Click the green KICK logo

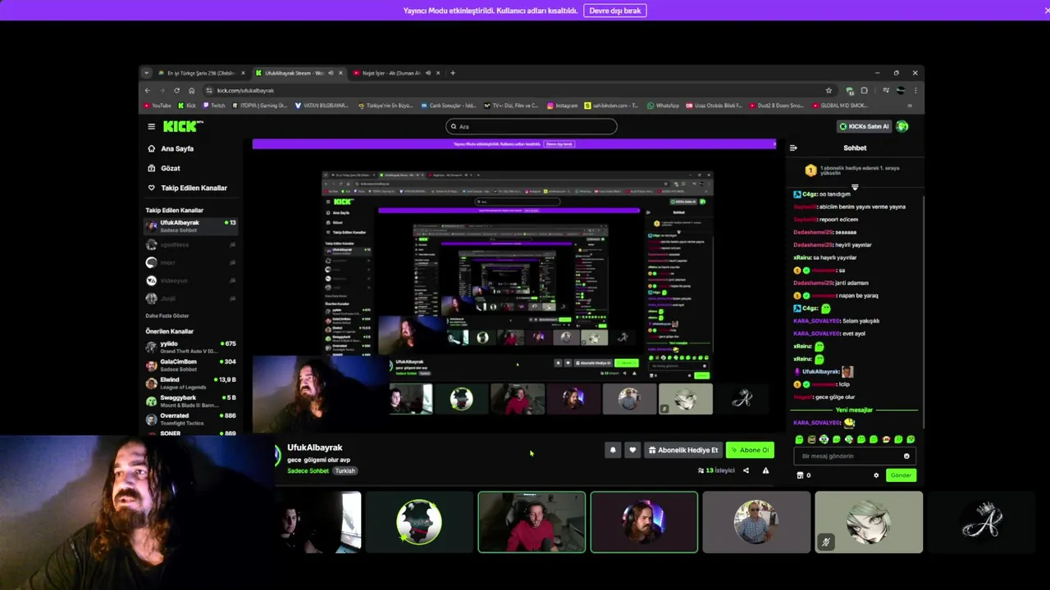click(180, 126)
